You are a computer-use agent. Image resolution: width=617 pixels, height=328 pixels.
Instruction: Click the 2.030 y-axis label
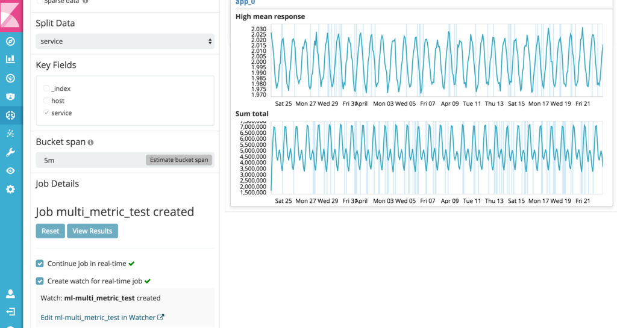258,29
